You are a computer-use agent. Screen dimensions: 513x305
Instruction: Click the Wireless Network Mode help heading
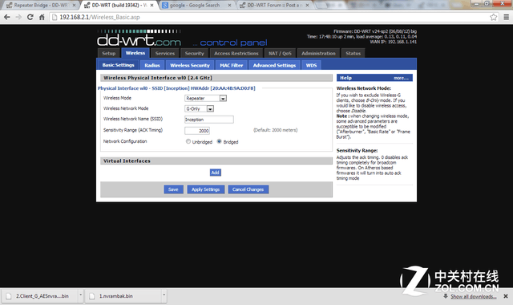363,88
